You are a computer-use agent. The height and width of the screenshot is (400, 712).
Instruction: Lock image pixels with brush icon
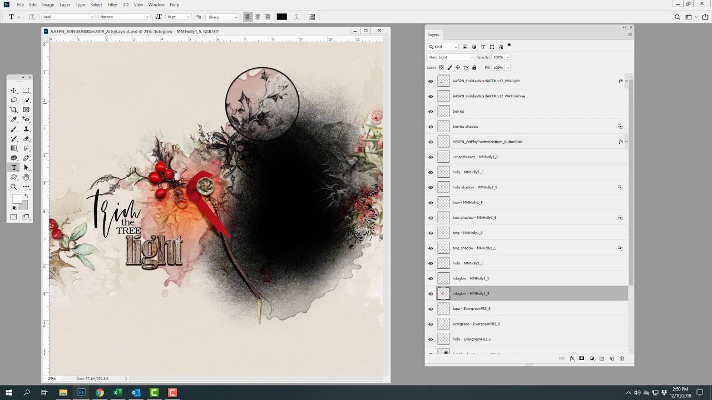coord(449,67)
